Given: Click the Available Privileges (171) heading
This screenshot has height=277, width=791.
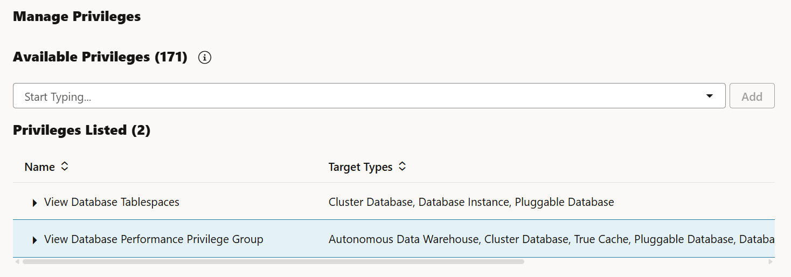Looking at the screenshot, I should pyautogui.click(x=100, y=57).
